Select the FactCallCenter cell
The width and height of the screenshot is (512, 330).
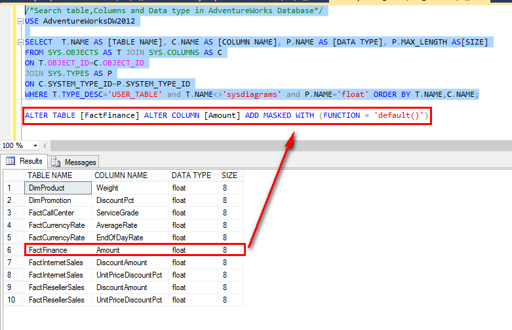tap(58, 213)
